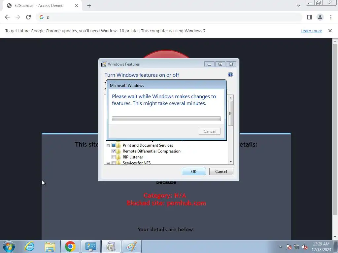
Task: Open the Chrome profile avatar
Action: pyautogui.click(x=320, y=17)
